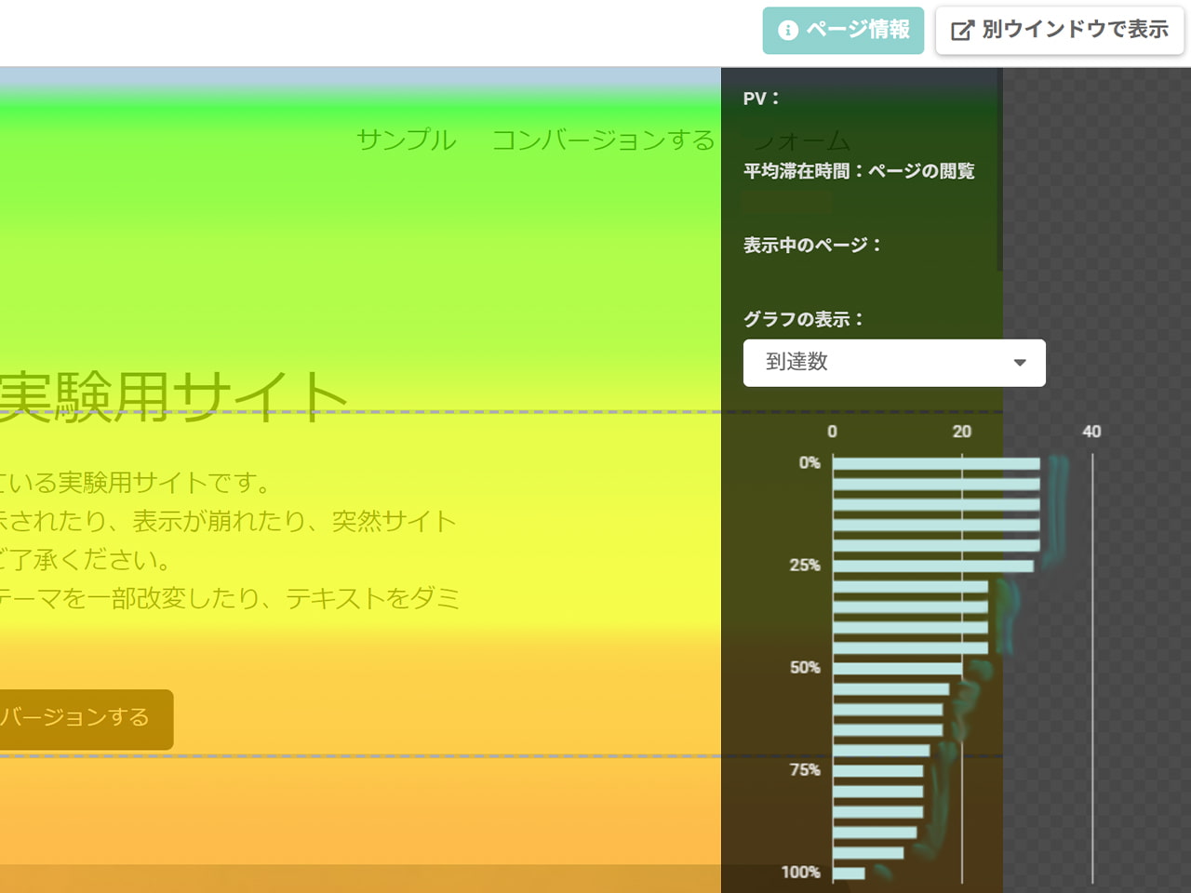Click the 0% axis label
1191x893 pixels.
(x=810, y=462)
